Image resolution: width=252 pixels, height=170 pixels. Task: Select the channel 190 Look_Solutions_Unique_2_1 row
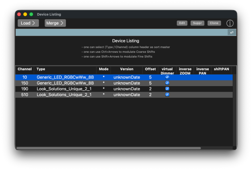[64, 89]
